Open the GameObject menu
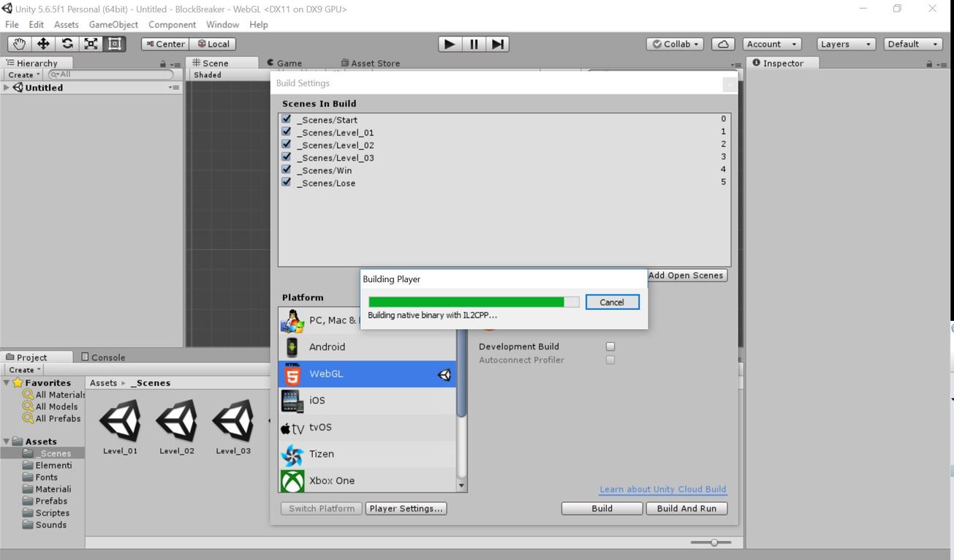Viewport: 954px width, 560px height. 113,24
